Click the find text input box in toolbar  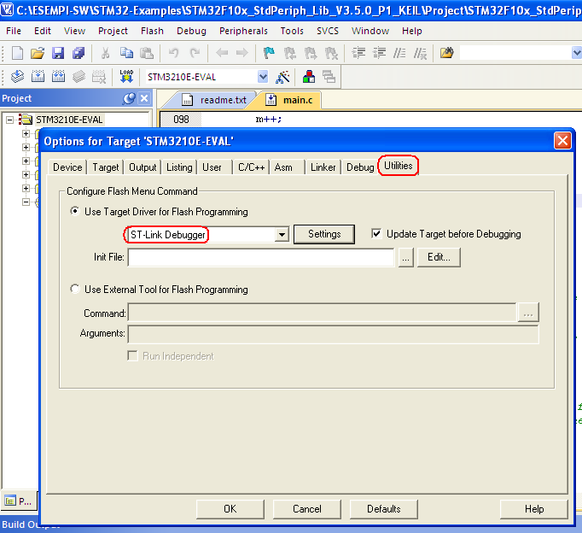(515, 53)
